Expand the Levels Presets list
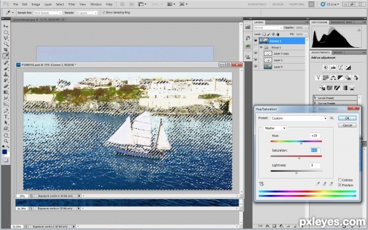368x230 pixels. [315, 98]
